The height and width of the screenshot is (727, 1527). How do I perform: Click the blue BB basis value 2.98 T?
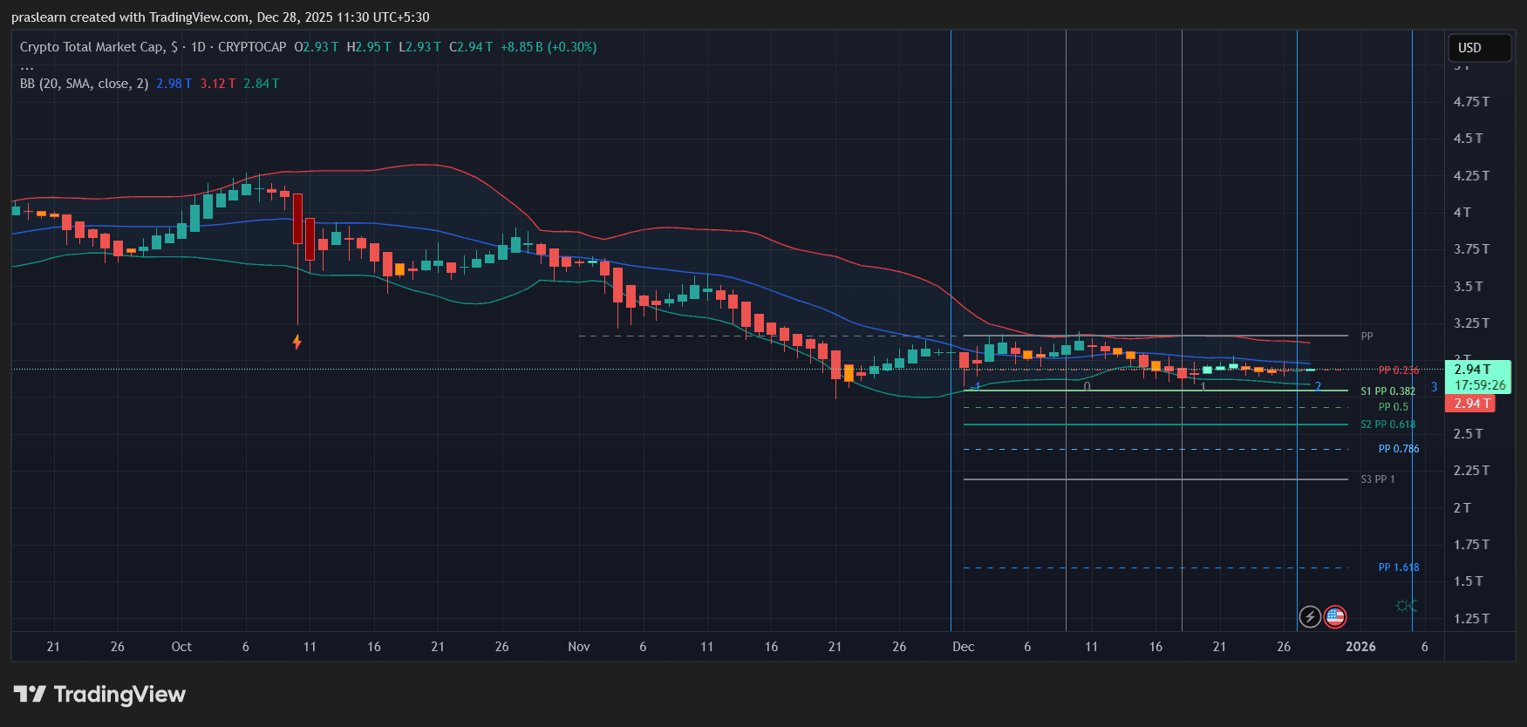(x=174, y=84)
